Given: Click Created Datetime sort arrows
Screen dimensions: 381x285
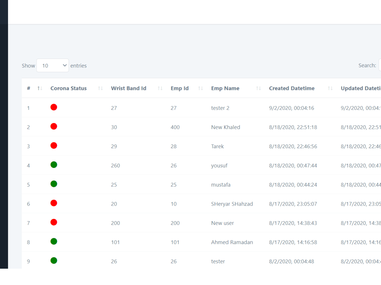Looking at the screenshot, I should click(330, 89).
